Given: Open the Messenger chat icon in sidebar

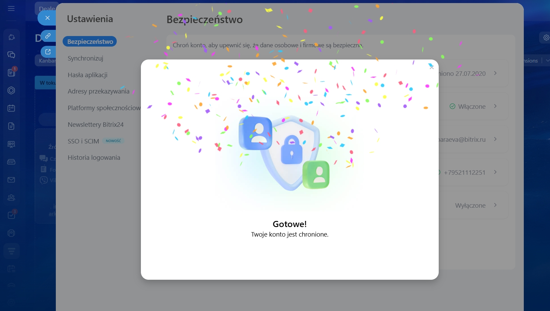Looking at the screenshot, I should click(x=11, y=55).
